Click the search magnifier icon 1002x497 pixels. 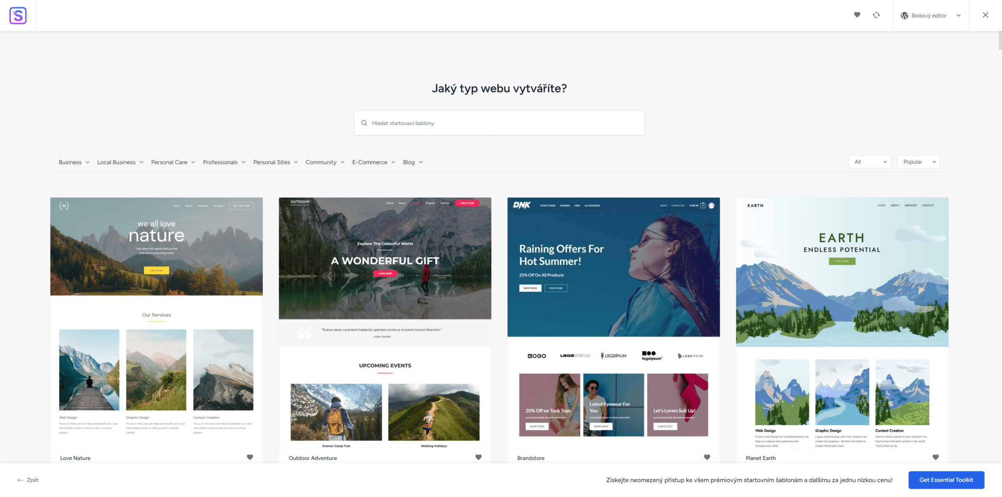click(364, 123)
